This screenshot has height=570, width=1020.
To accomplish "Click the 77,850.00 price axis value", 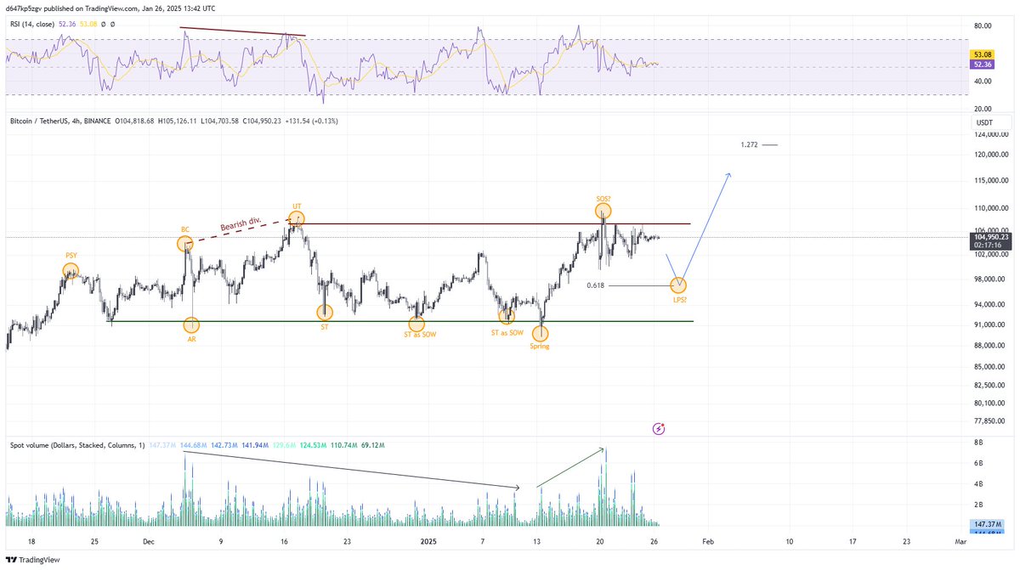I will click(990, 420).
